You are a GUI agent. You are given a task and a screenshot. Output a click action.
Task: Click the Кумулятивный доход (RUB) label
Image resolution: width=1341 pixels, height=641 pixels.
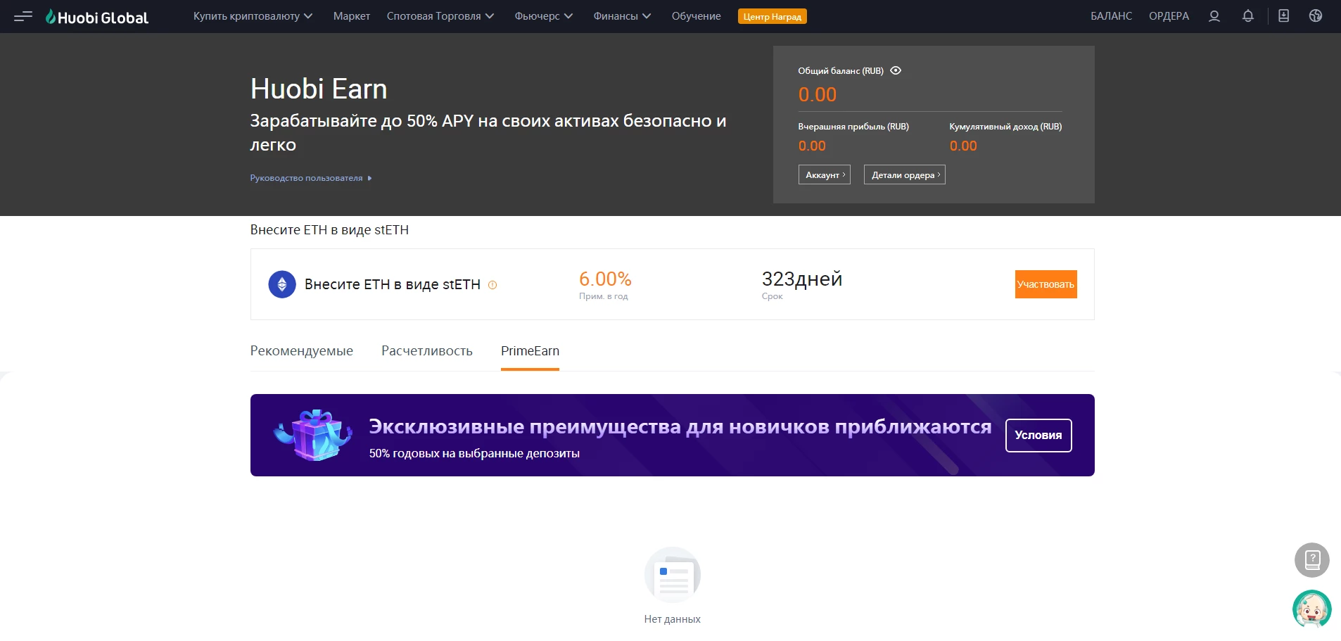(1005, 127)
